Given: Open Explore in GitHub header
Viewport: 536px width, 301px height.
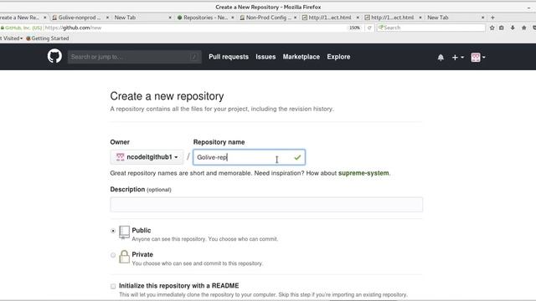Looking at the screenshot, I should (x=338, y=57).
